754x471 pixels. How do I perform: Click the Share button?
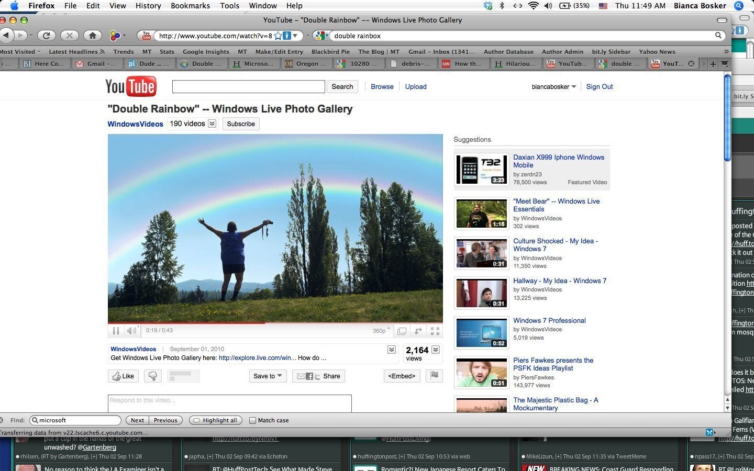click(x=319, y=376)
